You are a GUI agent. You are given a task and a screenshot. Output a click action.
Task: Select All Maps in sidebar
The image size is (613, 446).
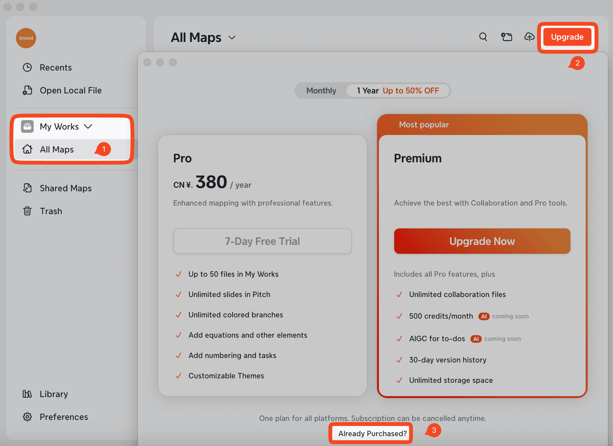tap(57, 149)
